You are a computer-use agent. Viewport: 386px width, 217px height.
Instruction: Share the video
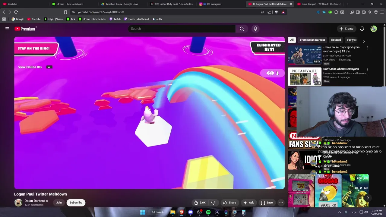tap(229, 203)
